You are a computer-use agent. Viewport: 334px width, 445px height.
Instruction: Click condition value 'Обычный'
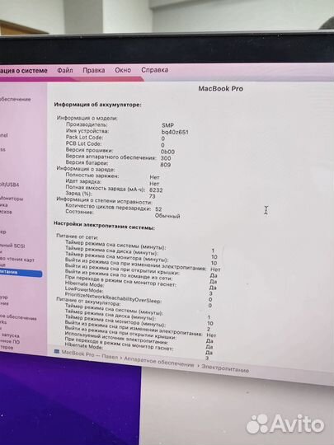coord(167,216)
